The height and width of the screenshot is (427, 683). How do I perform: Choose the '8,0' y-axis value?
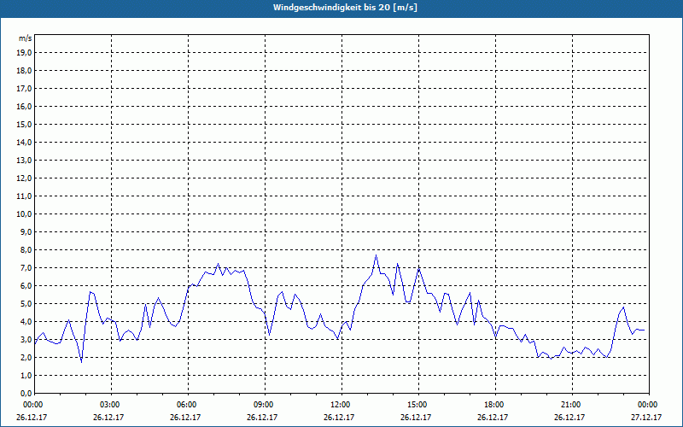[26, 249]
